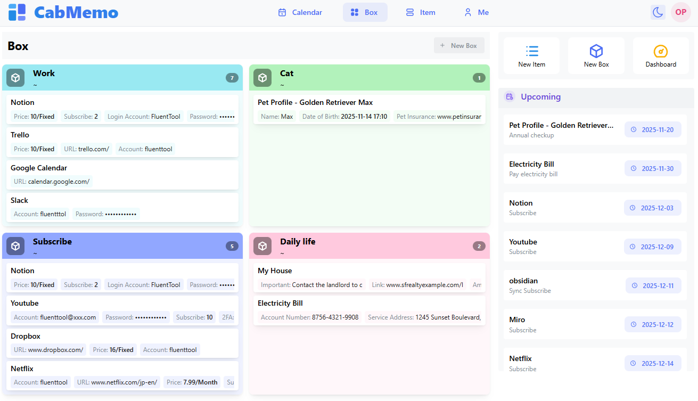
Task: Click the 2025-11-30 date chip
Action: tap(653, 168)
